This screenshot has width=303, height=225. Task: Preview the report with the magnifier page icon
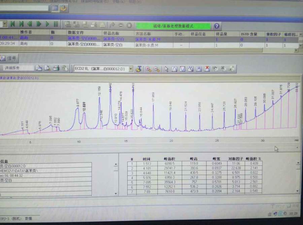point(47,68)
